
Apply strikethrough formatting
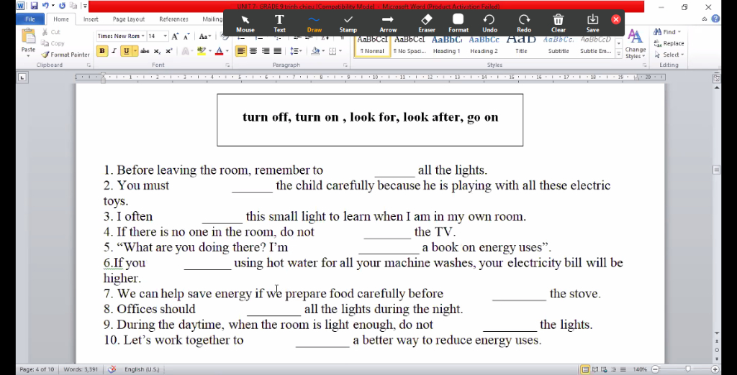(x=145, y=51)
